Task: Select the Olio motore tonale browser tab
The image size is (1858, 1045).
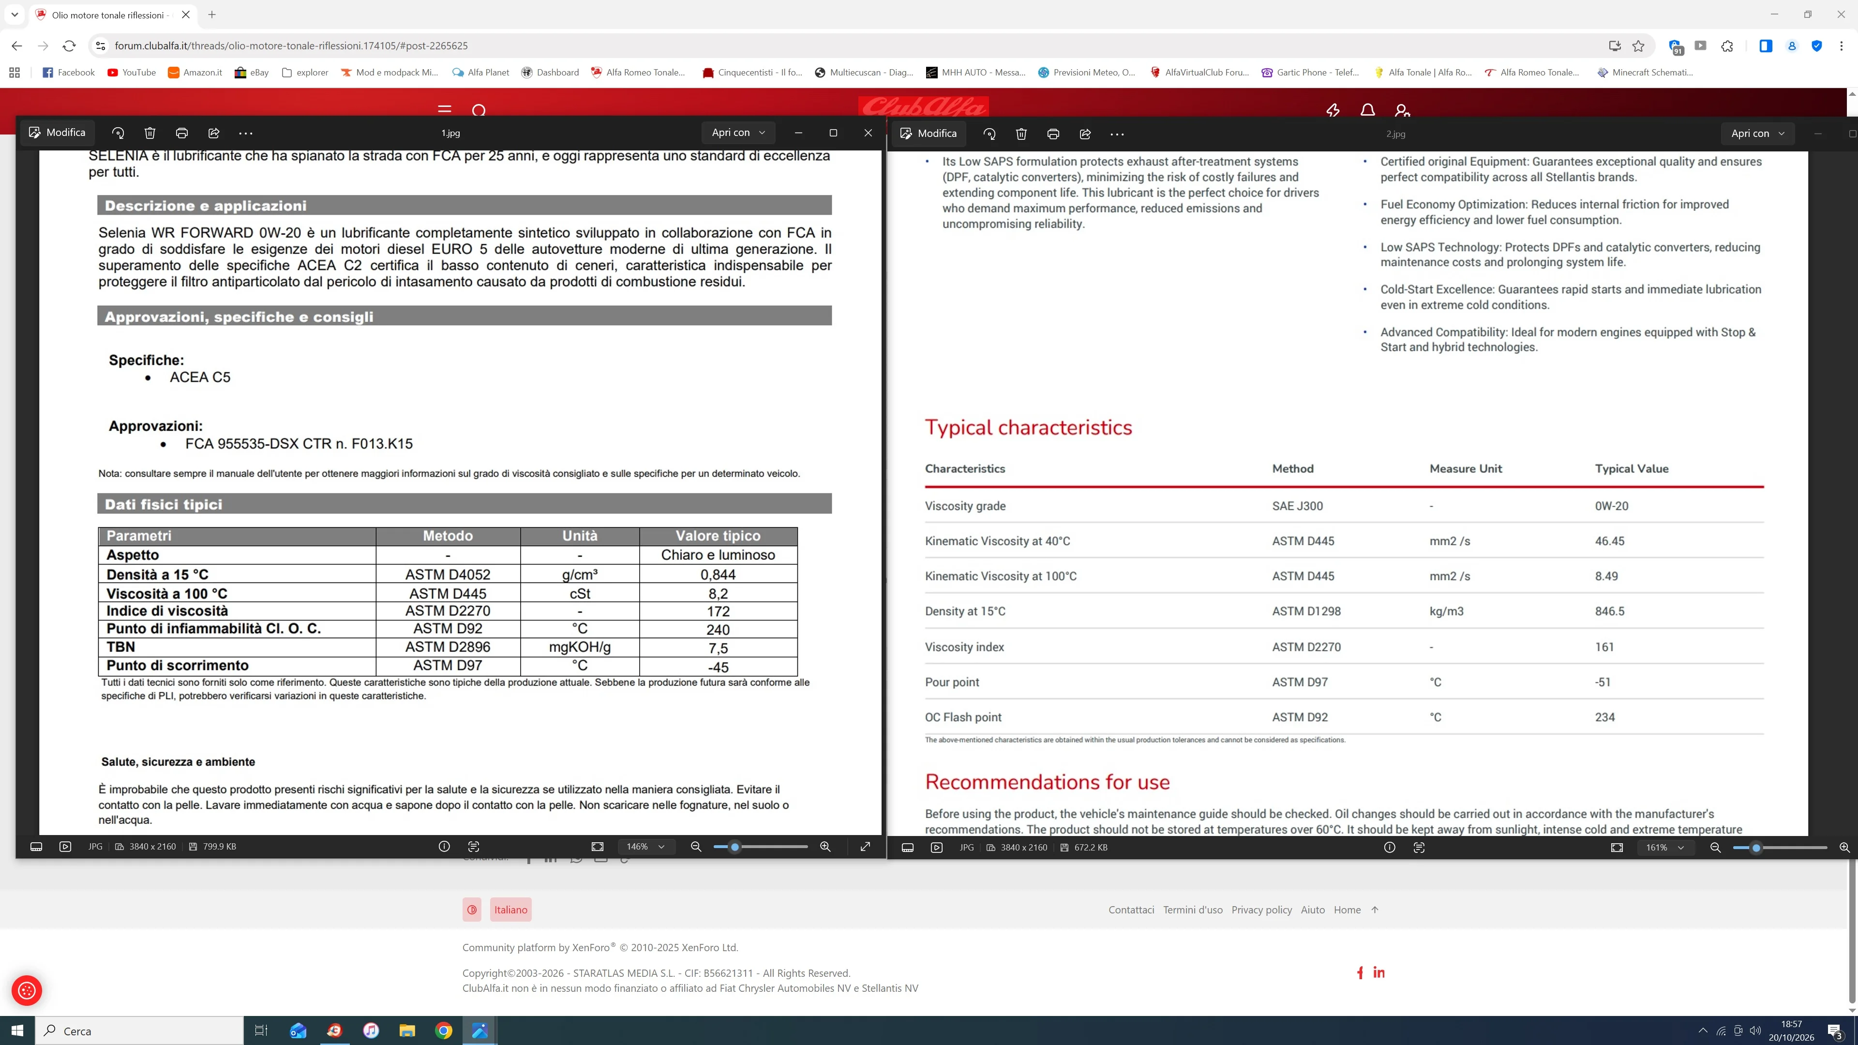Action: (x=113, y=15)
